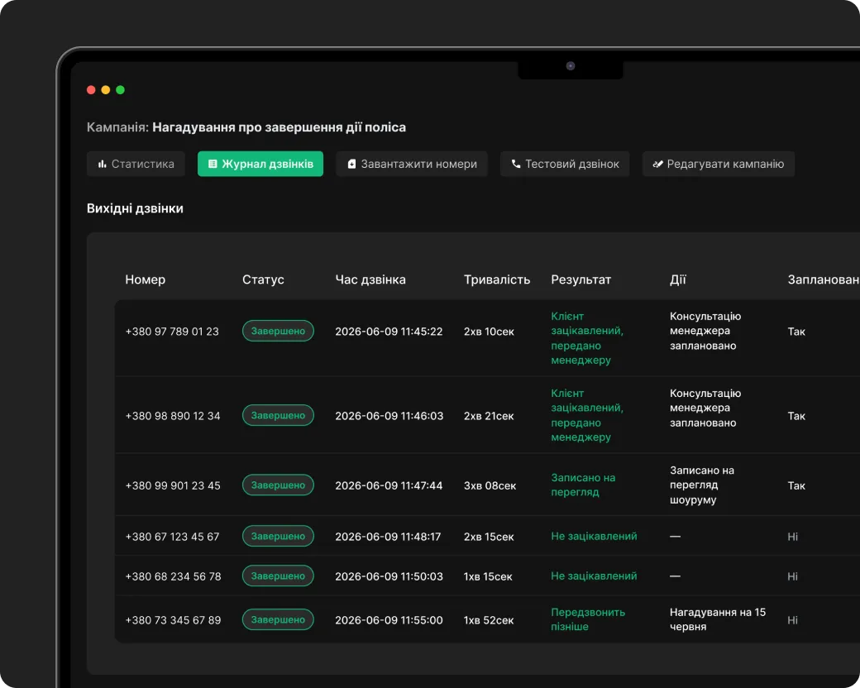Click Не зацікавлений result for +380 68 234 56 78
Viewport: 860px width, 688px height.
(x=594, y=576)
